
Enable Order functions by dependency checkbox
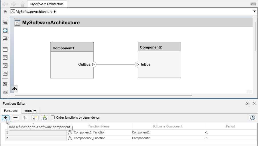(53, 117)
